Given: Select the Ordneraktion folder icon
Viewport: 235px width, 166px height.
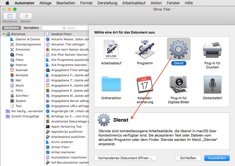Looking at the screenshot, I should 111,84.
